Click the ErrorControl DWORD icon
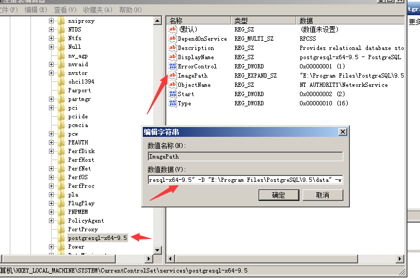This screenshot has width=420, height=278. click(173, 66)
